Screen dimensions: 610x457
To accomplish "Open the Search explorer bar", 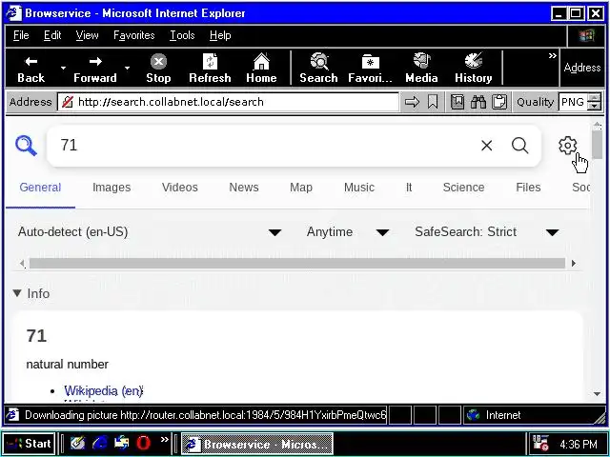I will point(318,68).
